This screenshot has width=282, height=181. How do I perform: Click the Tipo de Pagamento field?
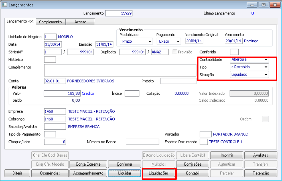click(x=50, y=134)
